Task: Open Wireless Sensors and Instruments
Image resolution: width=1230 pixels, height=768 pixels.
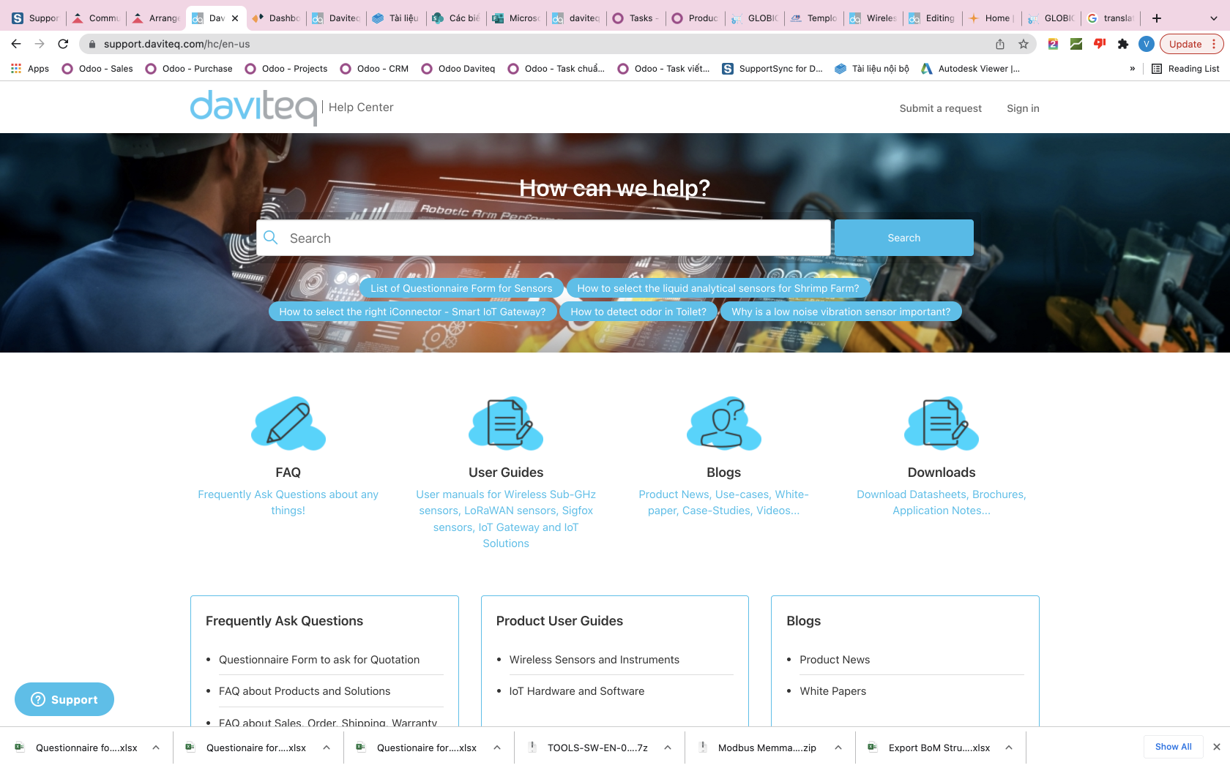Action: tap(594, 660)
